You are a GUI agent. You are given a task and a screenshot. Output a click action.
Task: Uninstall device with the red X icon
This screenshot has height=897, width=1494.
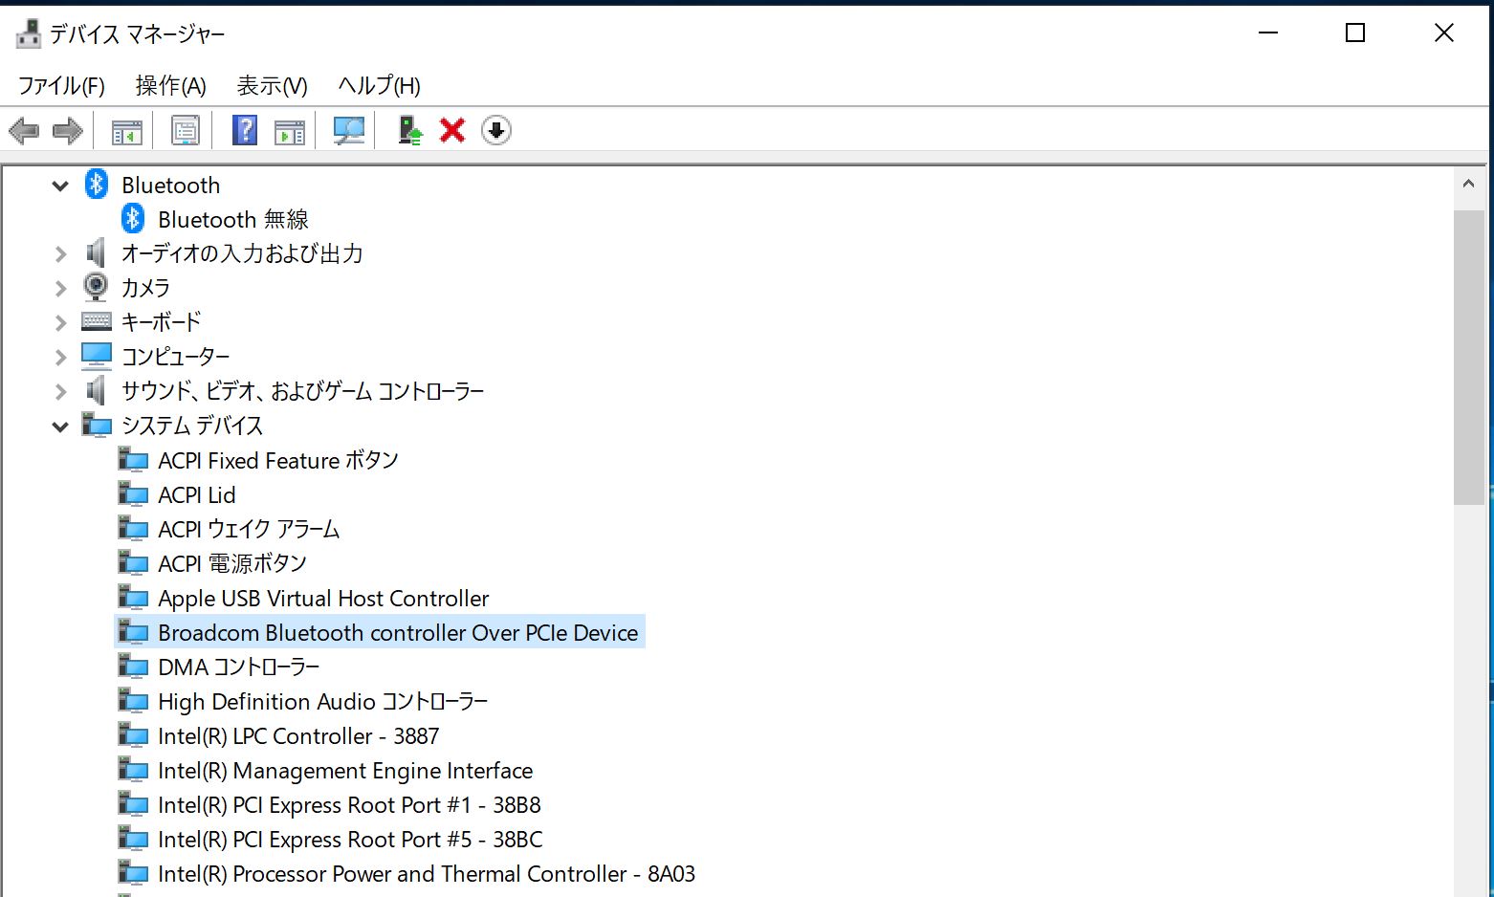coord(452,130)
